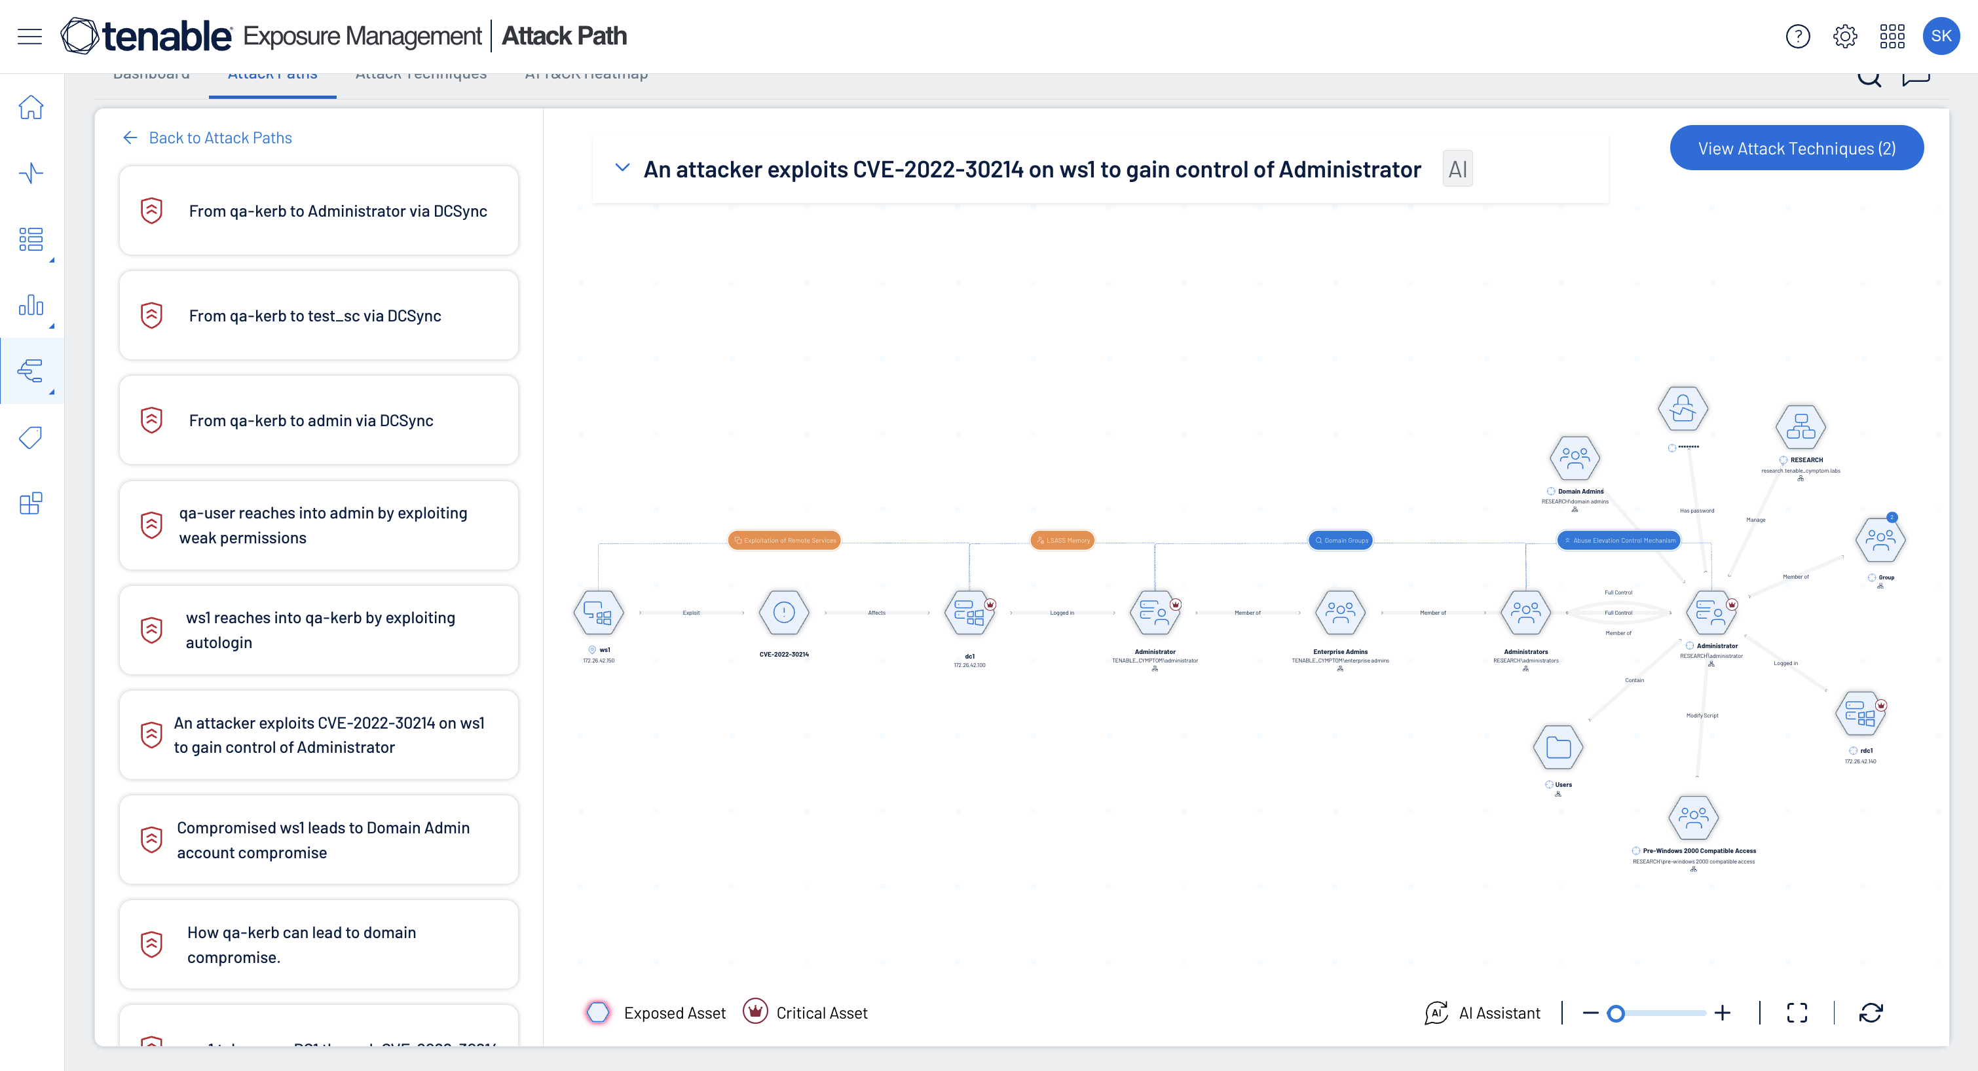This screenshot has height=1071, width=1978.
Task: Click the graph zoom slider handle
Action: [x=1616, y=1013]
